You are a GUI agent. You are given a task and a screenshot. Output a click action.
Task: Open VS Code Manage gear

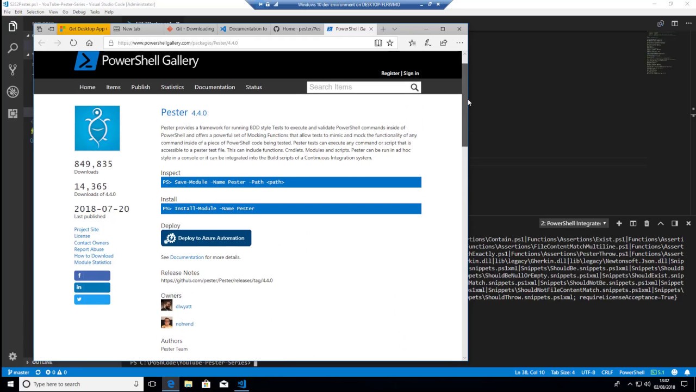tap(13, 357)
